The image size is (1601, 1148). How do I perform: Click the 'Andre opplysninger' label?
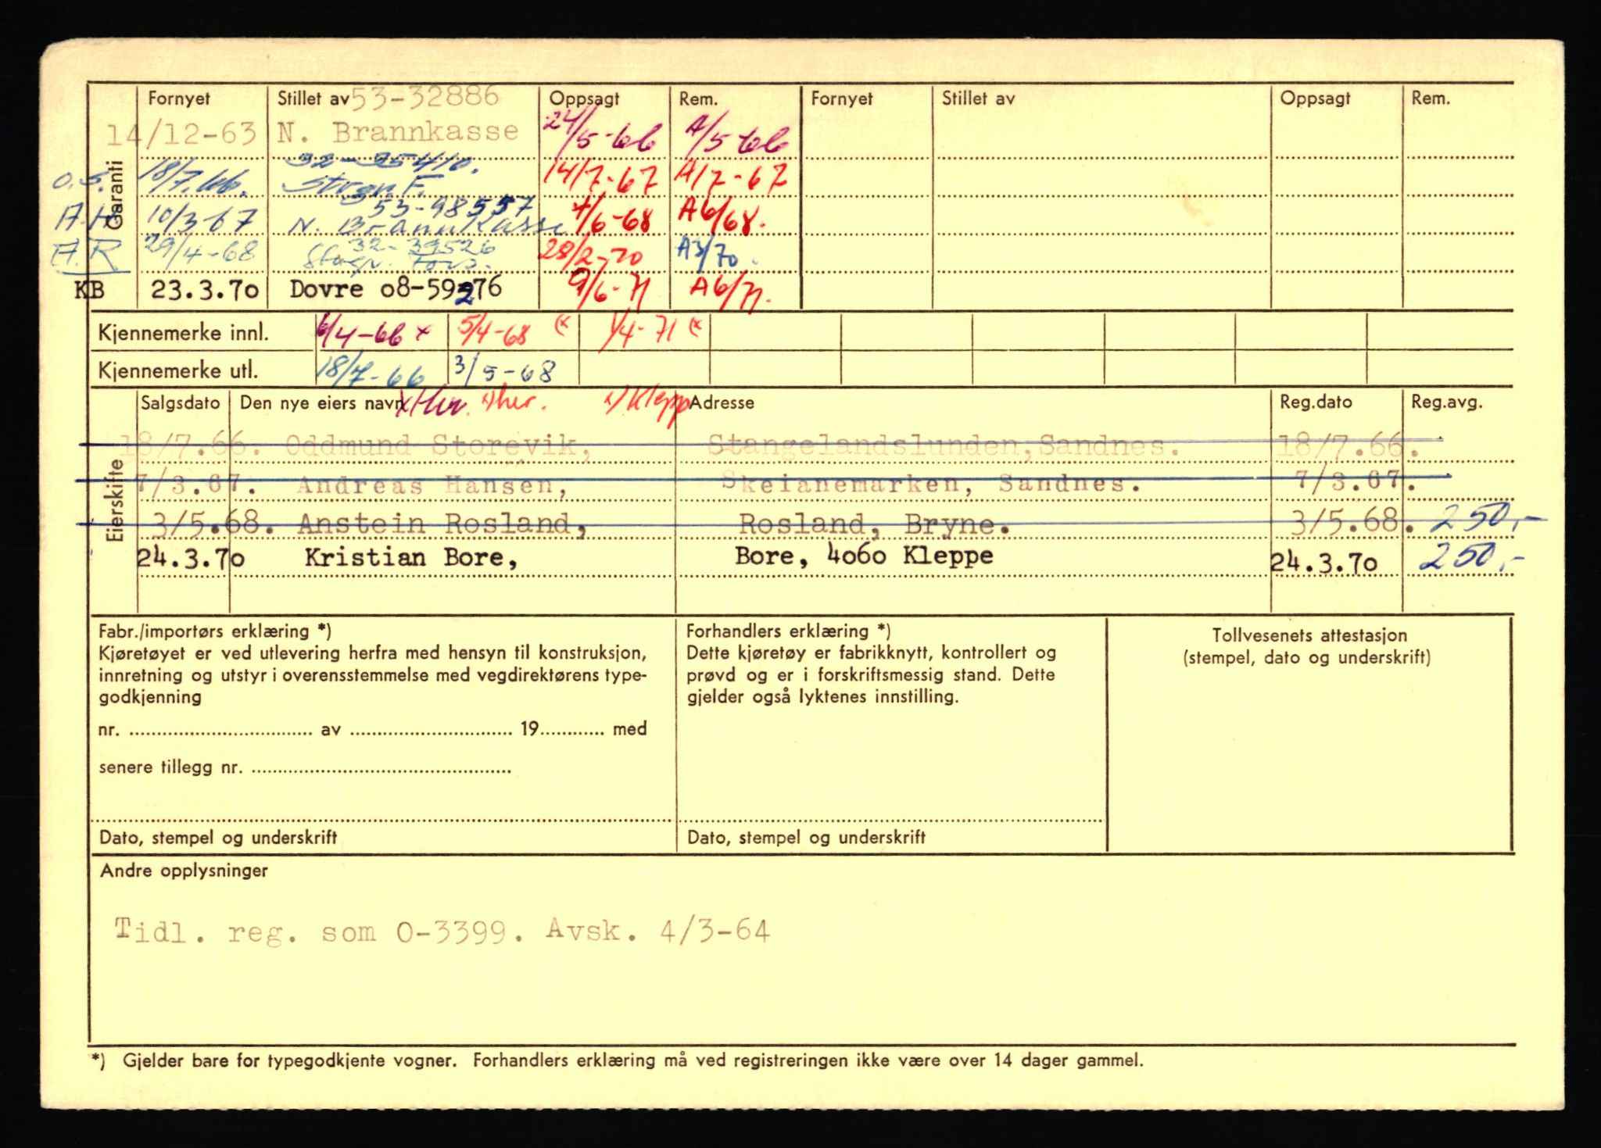(184, 871)
